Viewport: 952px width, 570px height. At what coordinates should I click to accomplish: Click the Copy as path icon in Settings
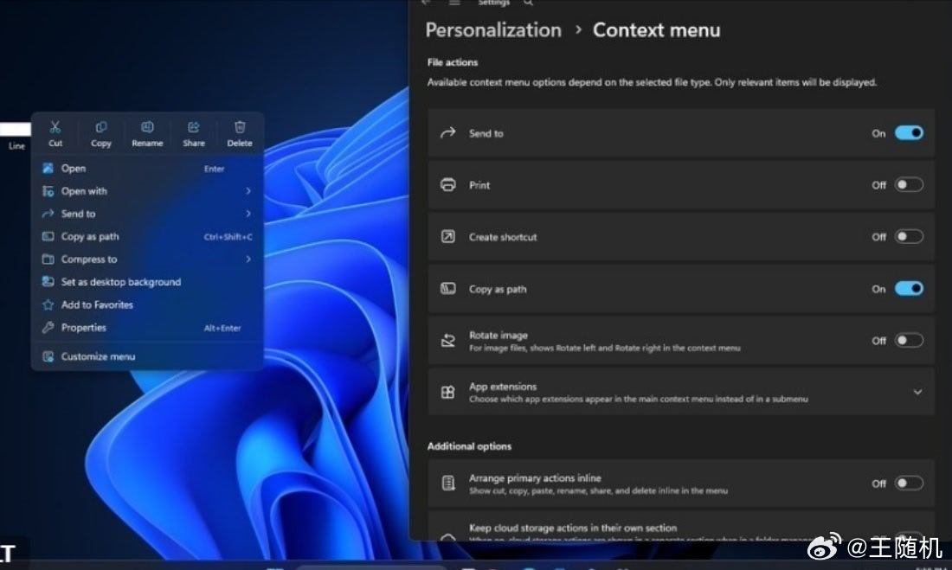(448, 288)
